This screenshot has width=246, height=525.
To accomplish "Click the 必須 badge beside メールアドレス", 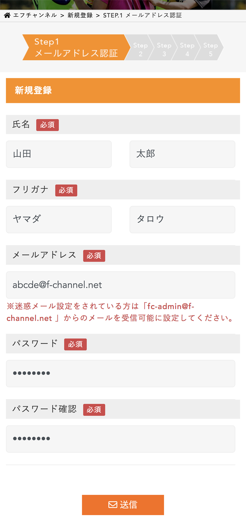I will pyautogui.click(x=94, y=256).
